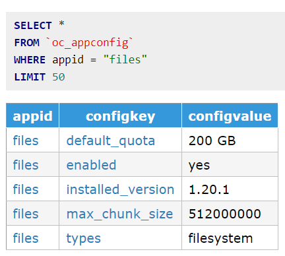Open the installed_version configkey link
Image resolution: width=285 pixels, height=256 pixels.
(120, 190)
